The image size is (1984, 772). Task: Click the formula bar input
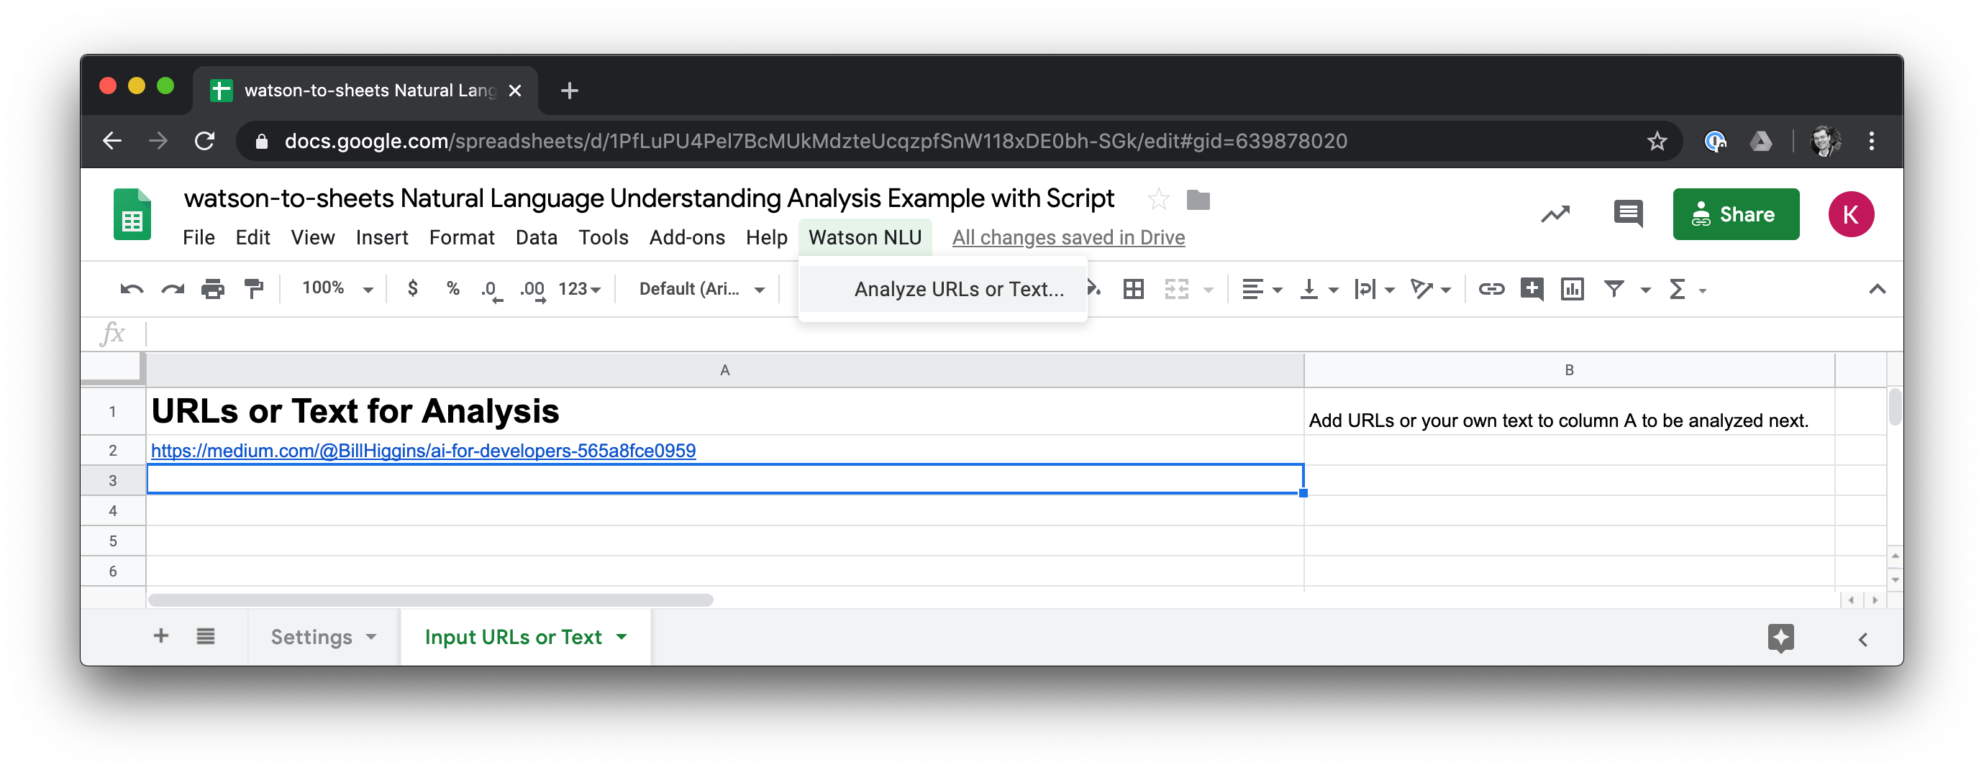click(x=1023, y=334)
